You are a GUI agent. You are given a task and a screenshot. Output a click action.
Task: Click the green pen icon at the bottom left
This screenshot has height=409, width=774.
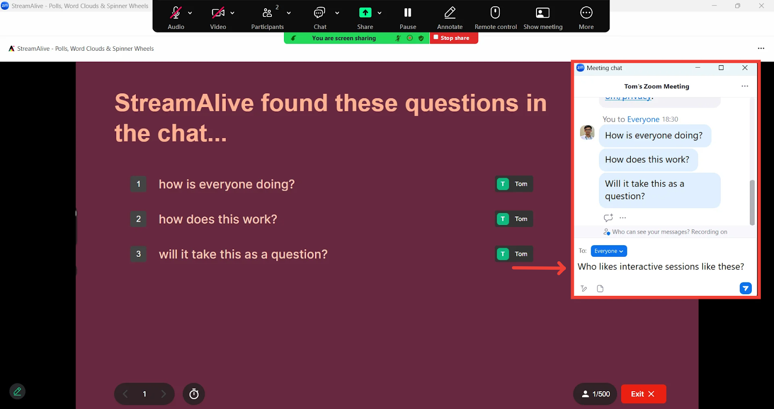(17, 392)
